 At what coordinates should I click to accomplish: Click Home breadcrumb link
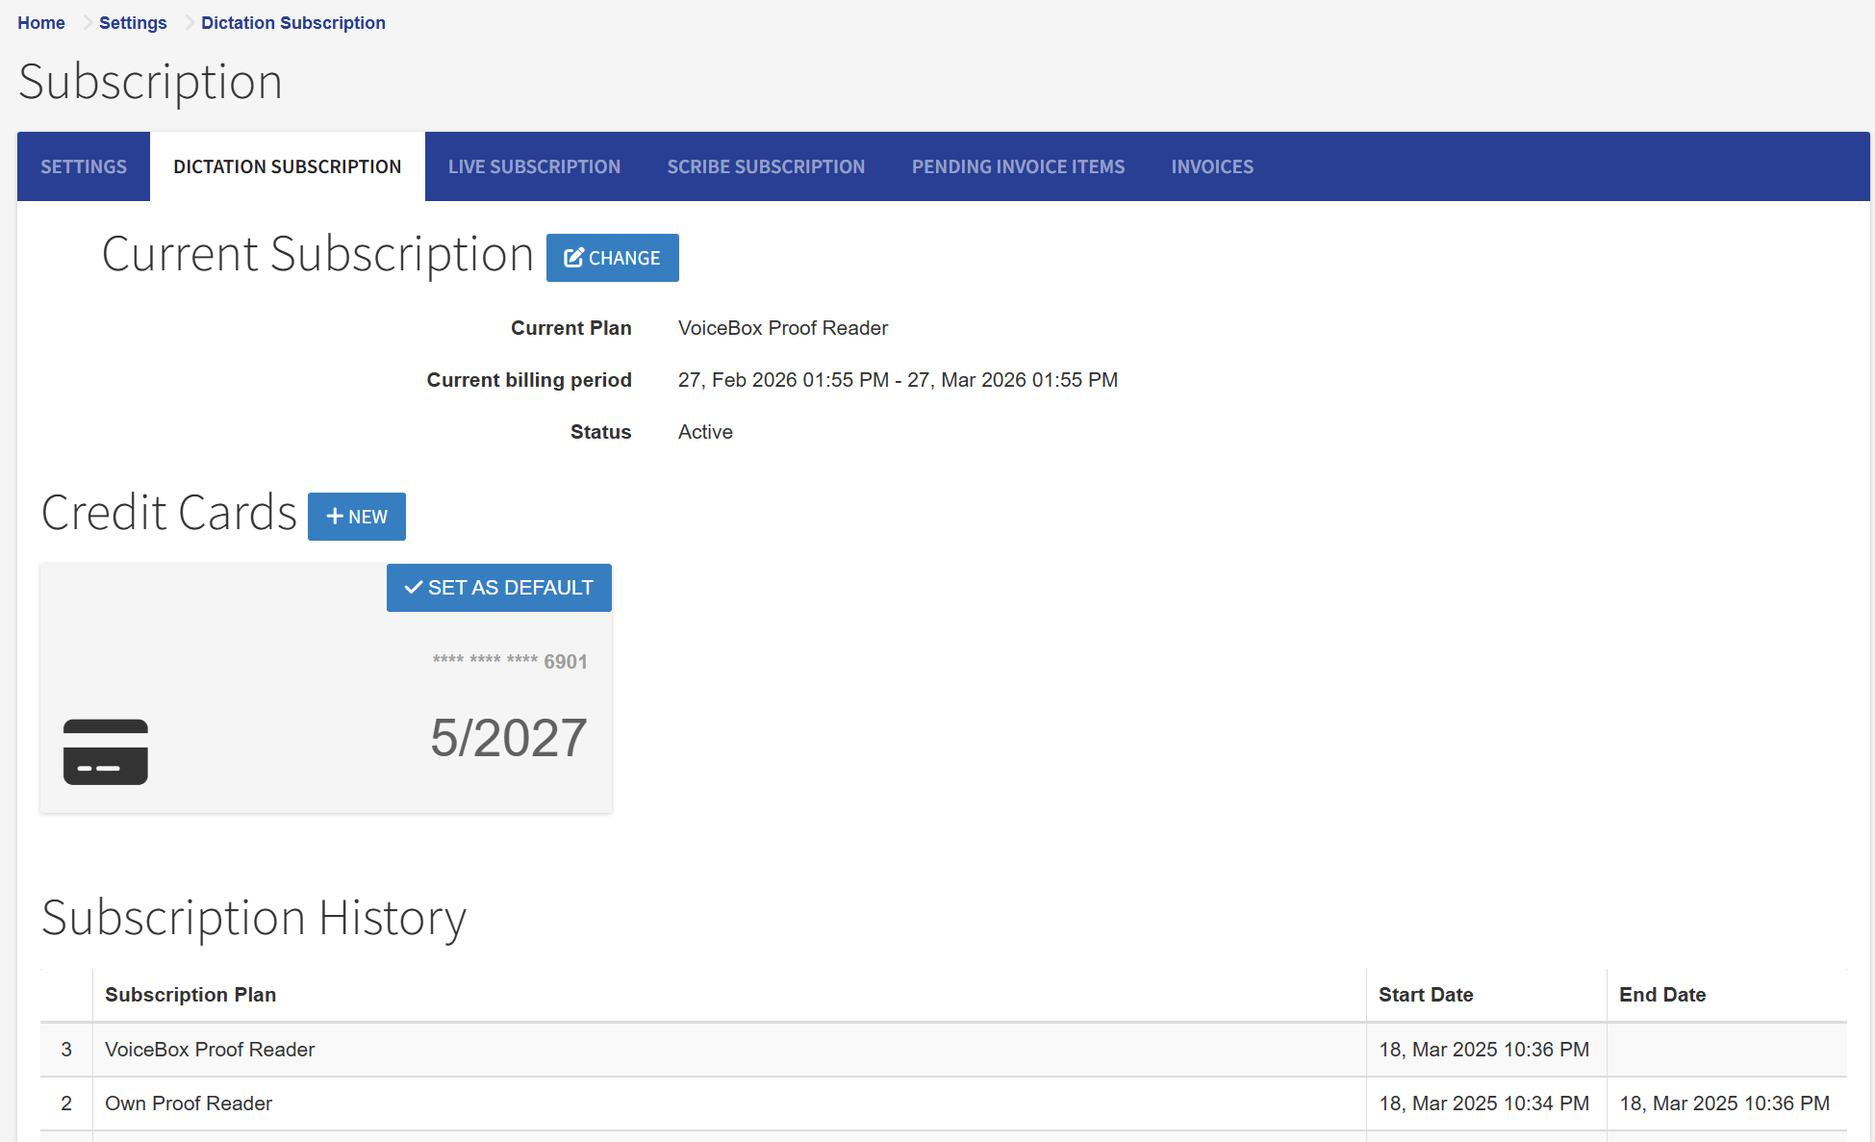pos(41,23)
